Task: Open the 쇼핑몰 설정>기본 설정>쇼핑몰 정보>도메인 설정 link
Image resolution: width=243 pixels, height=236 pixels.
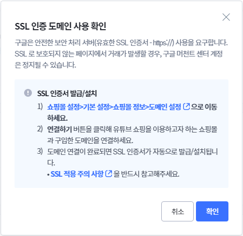Action: (x=114, y=107)
